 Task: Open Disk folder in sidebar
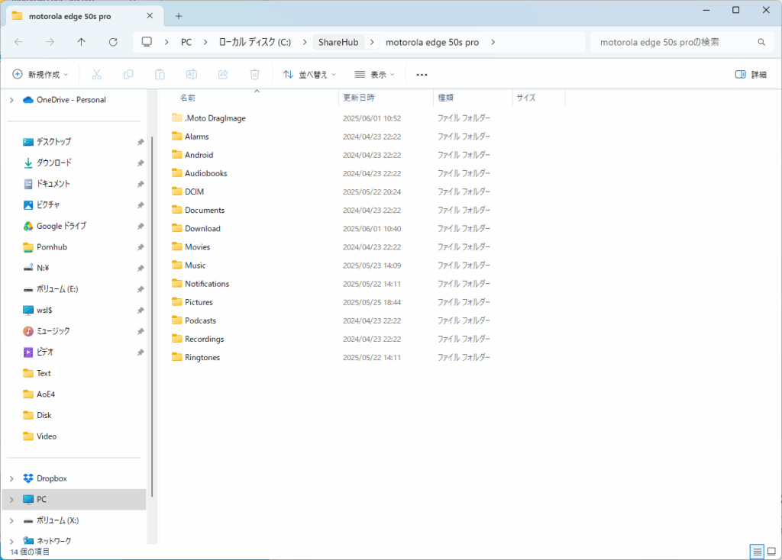point(37,415)
